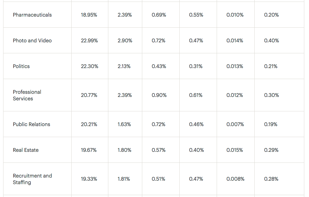The image size is (309, 197).
Task: Select the Photo and Video industry cell
Action: (x=32, y=40)
